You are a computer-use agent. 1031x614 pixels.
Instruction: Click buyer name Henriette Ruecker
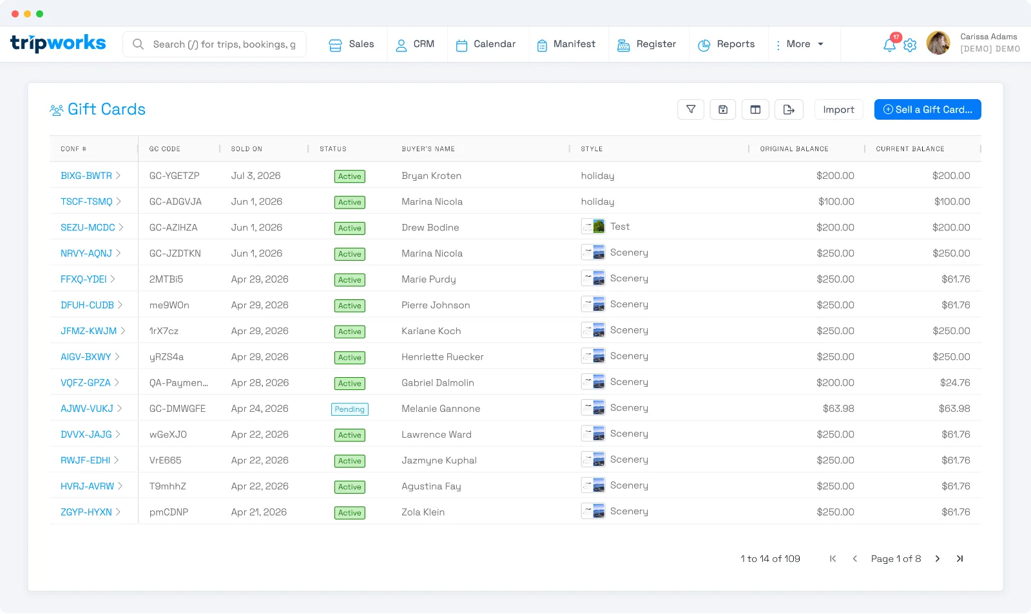(x=443, y=357)
